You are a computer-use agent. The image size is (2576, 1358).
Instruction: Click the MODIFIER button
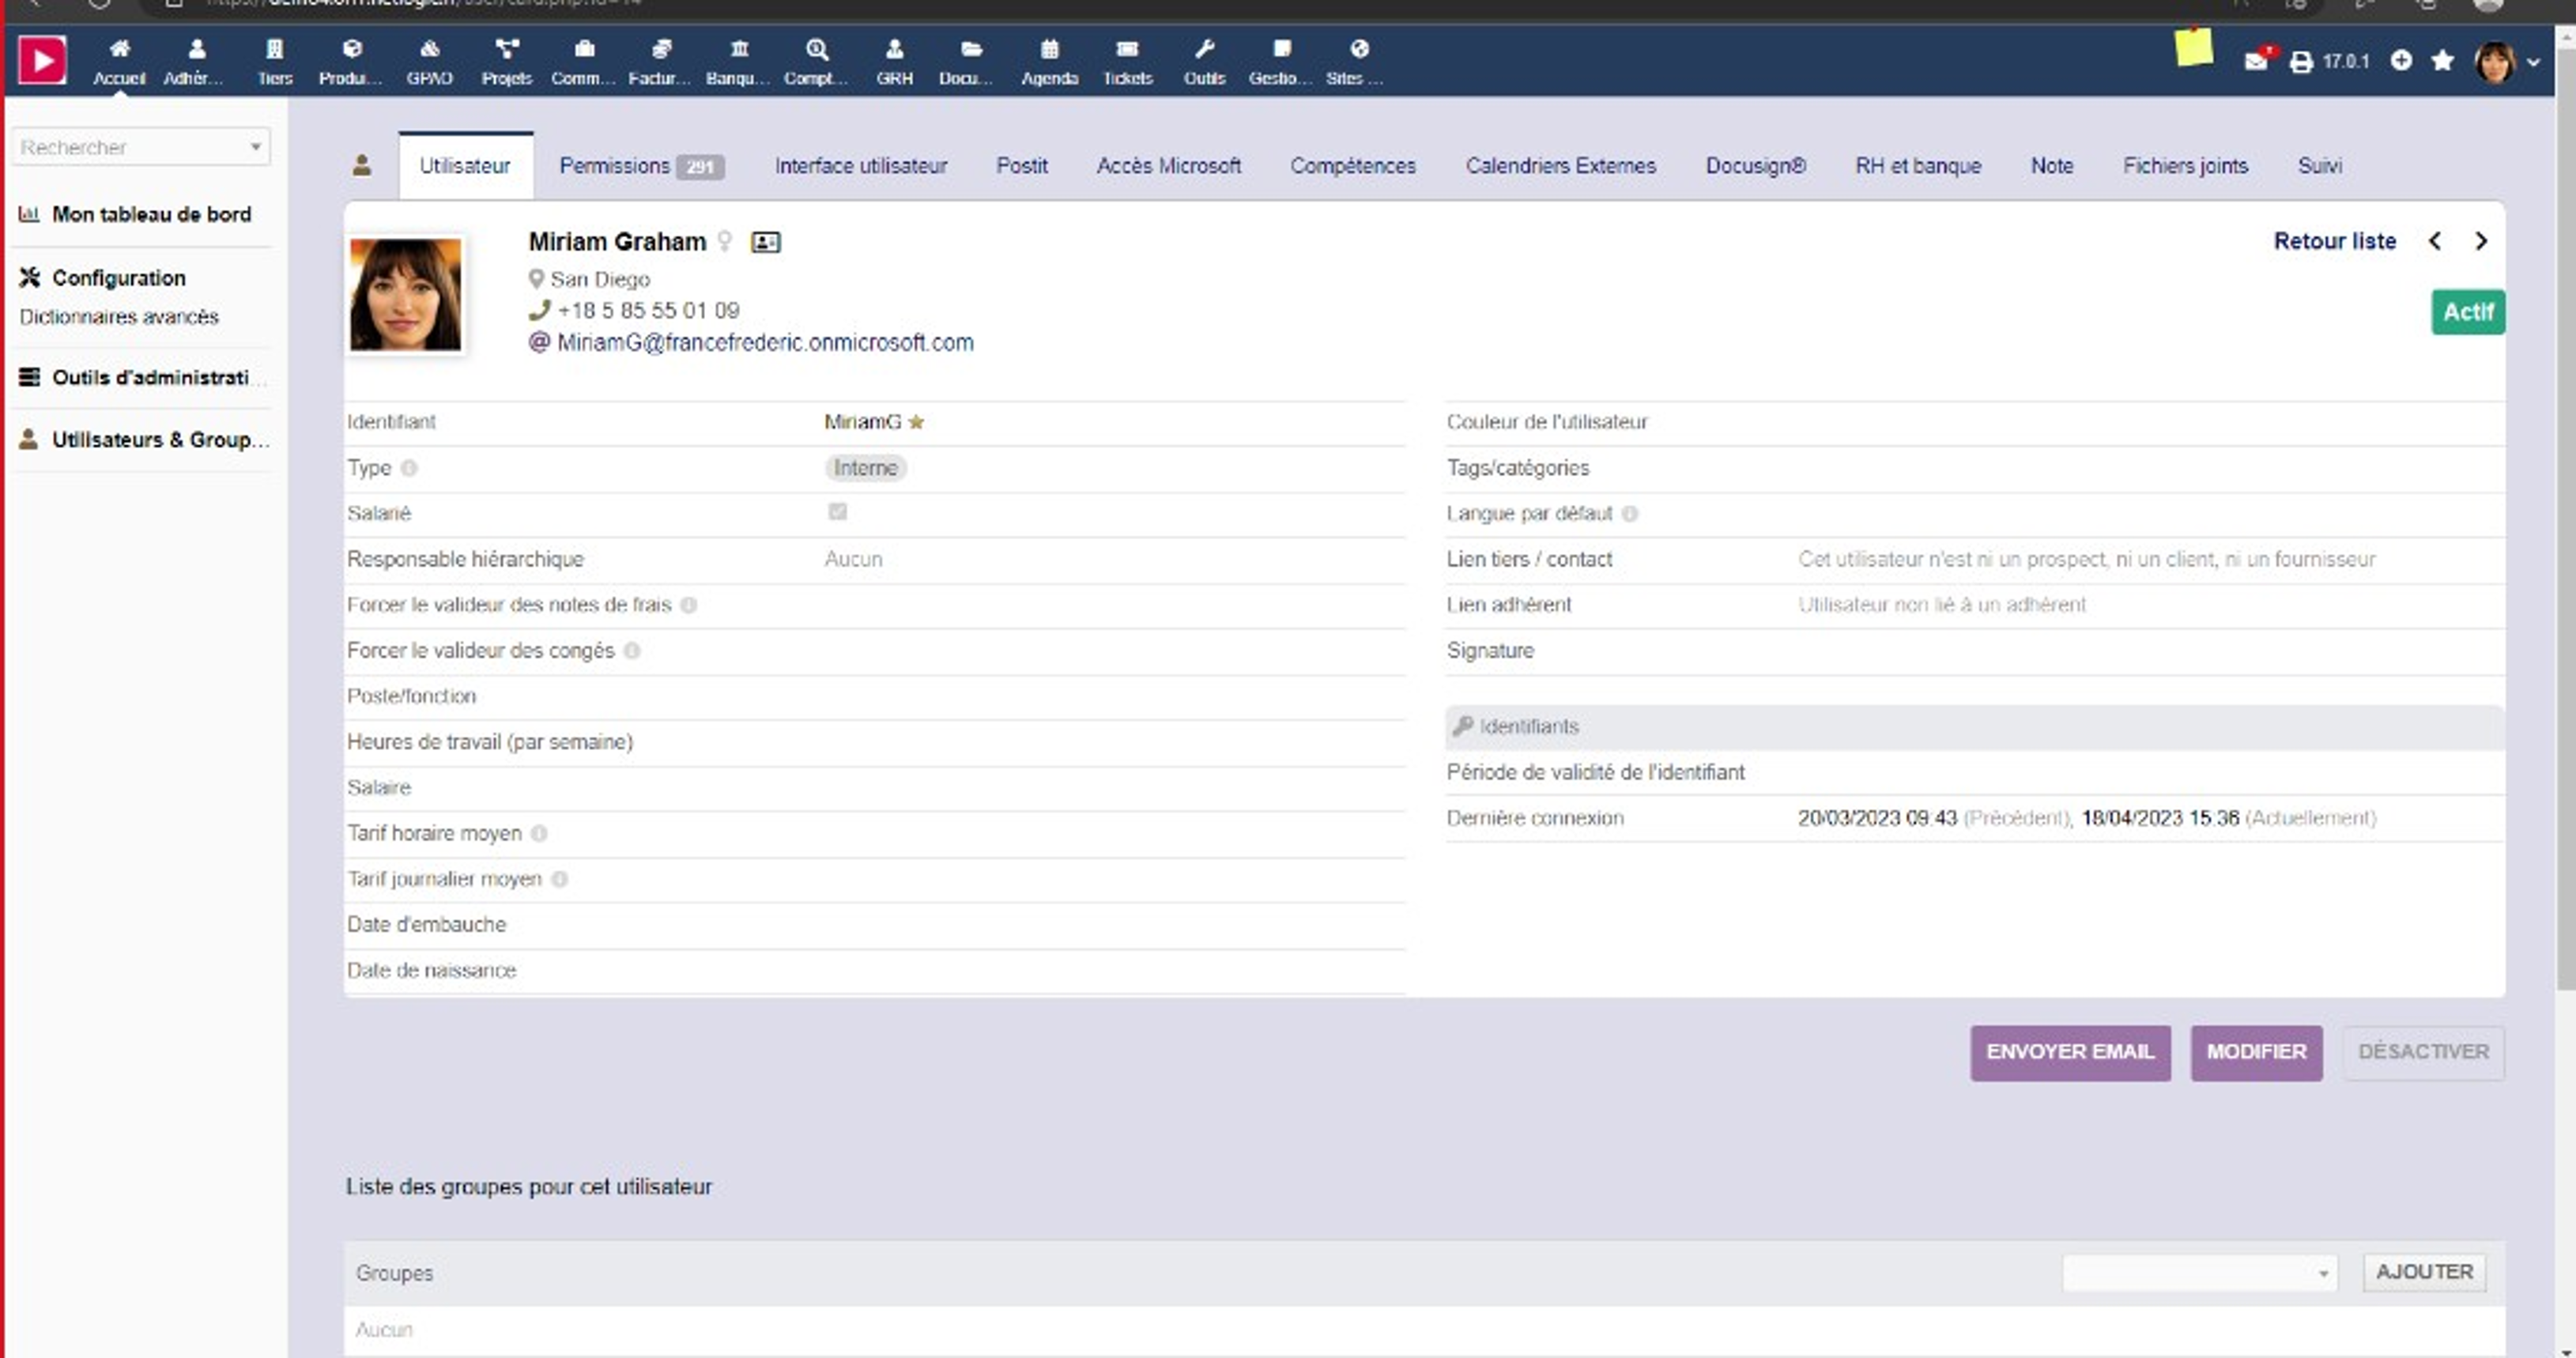(x=2256, y=1052)
